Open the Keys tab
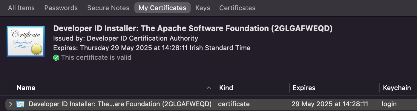 click(x=203, y=8)
